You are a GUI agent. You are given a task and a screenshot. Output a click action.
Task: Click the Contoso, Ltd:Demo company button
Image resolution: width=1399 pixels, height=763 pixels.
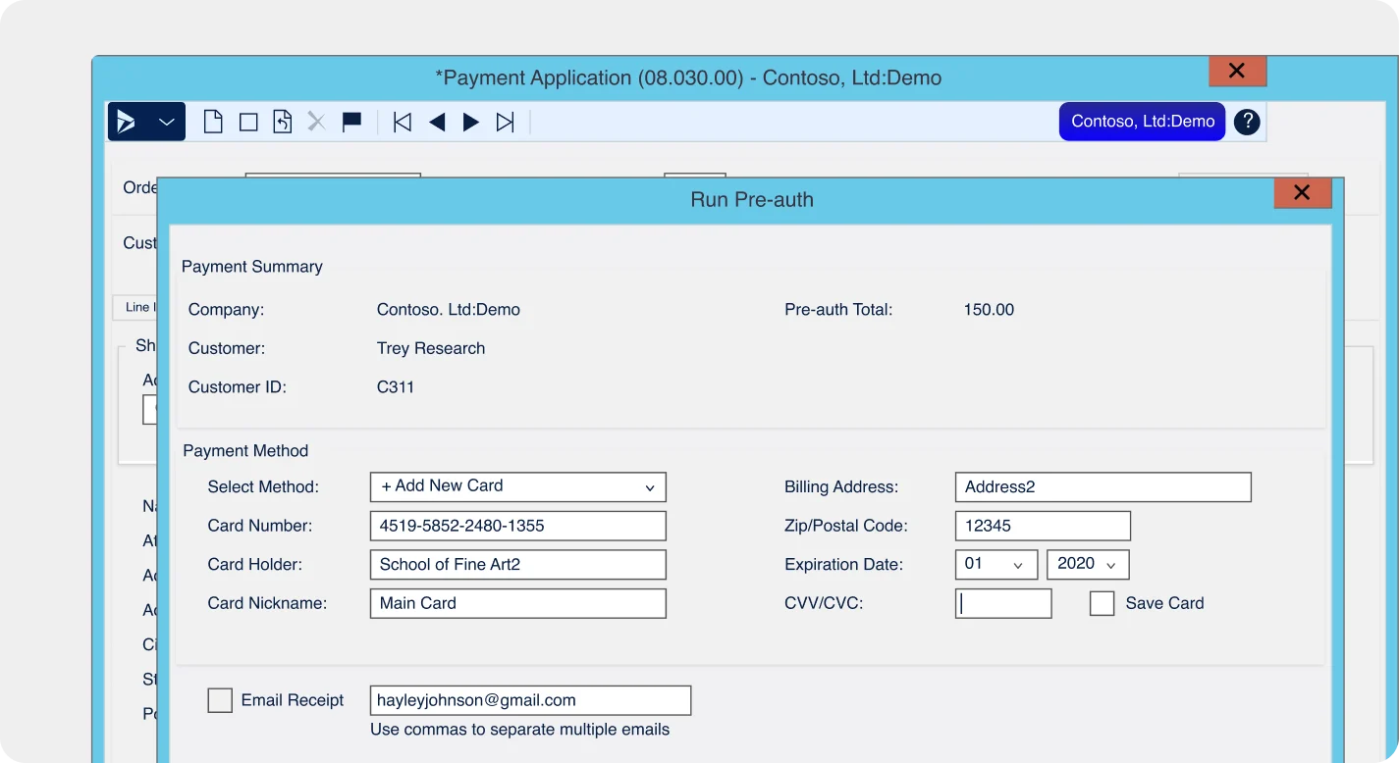pyautogui.click(x=1143, y=122)
